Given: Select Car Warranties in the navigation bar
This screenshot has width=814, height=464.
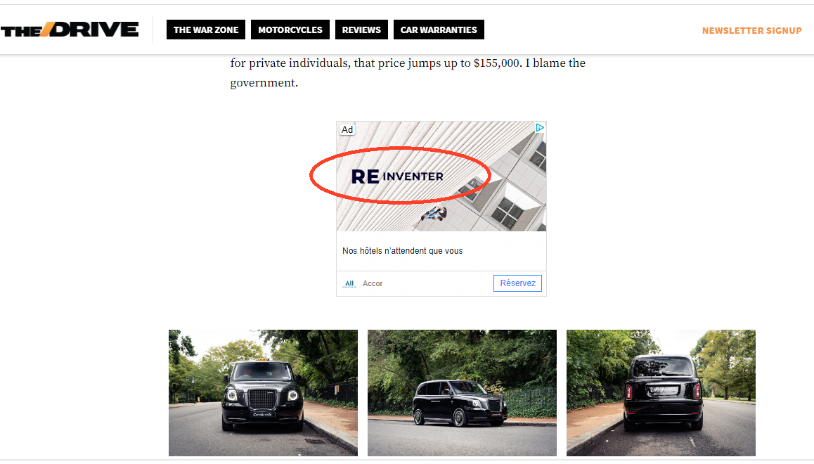Looking at the screenshot, I should coord(439,30).
